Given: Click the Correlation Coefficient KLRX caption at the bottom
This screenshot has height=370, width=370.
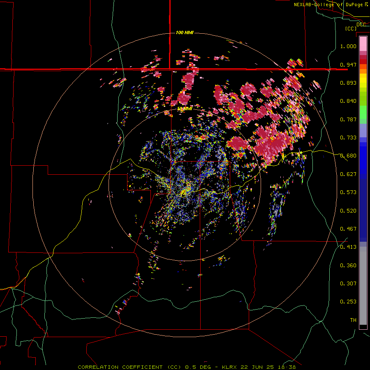Looking at the screenshot, I should pyautogui.click(x=187, y=367).
